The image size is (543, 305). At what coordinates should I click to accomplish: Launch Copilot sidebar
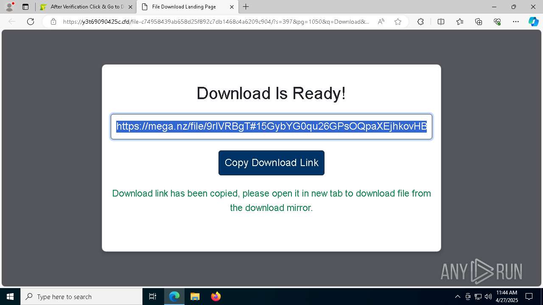[x=533, y=22]
